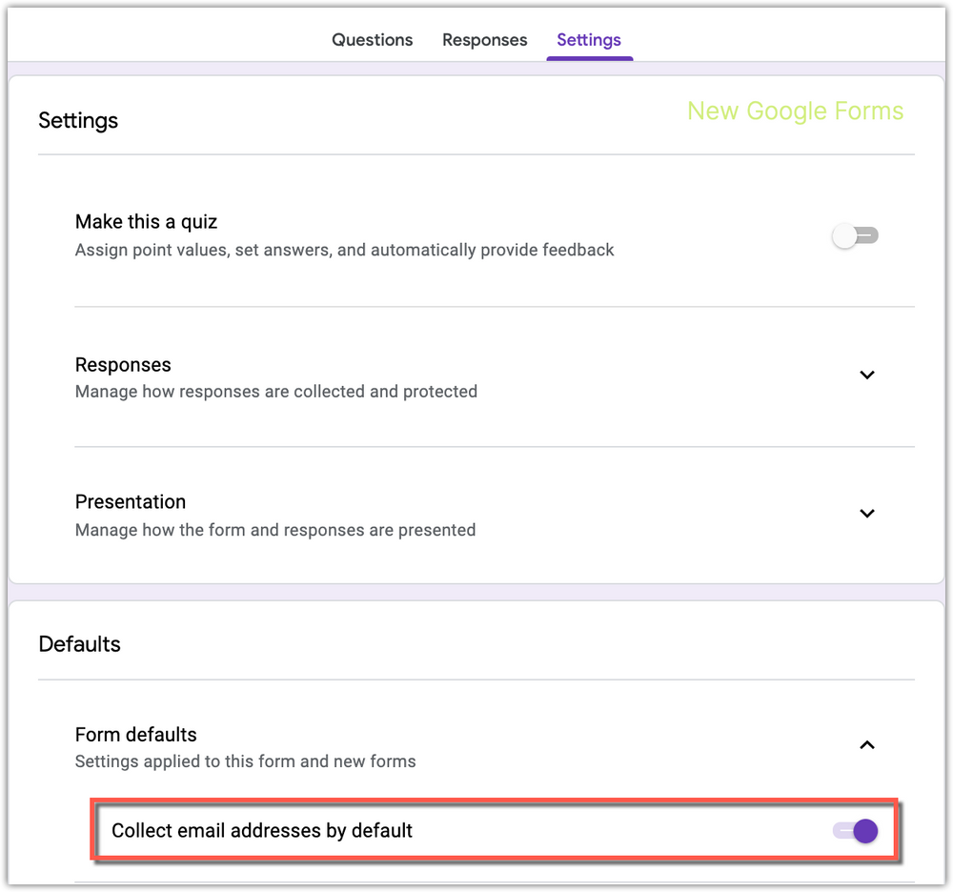Switch to the Responses tab
The image size is (953, 892).
(484, 40)
